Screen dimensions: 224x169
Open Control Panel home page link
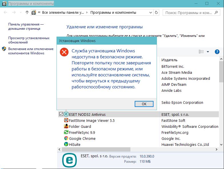(x=26, y=26)
